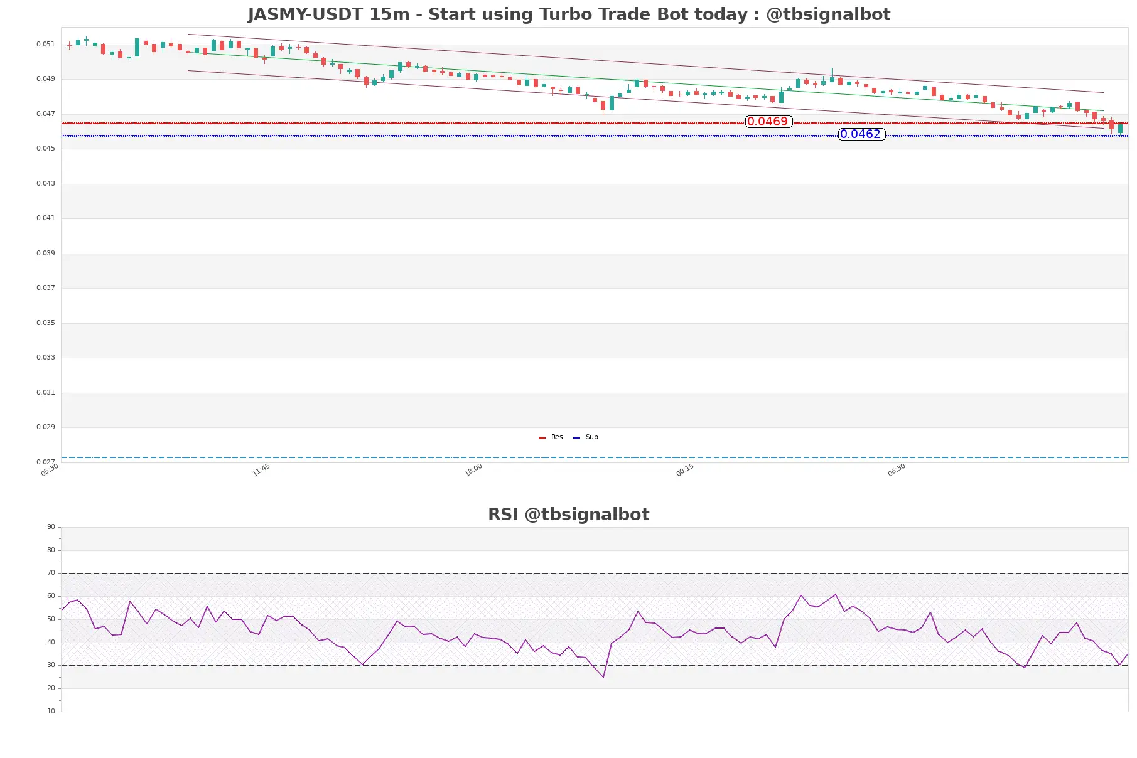The height and width of the screenshot is (758, 1137).
Task: Click the 0.051 price axis label
Action: [x=45, y=45]
